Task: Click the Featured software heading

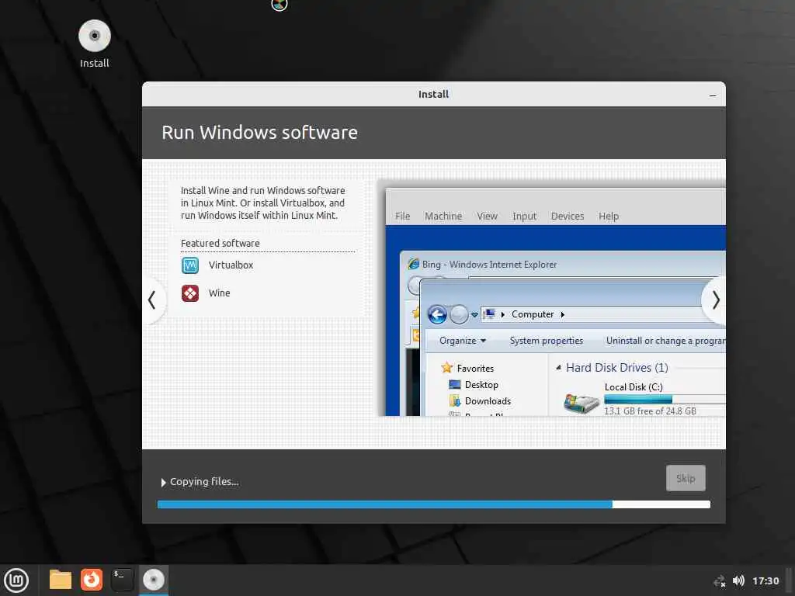Action: pos(220,243)
